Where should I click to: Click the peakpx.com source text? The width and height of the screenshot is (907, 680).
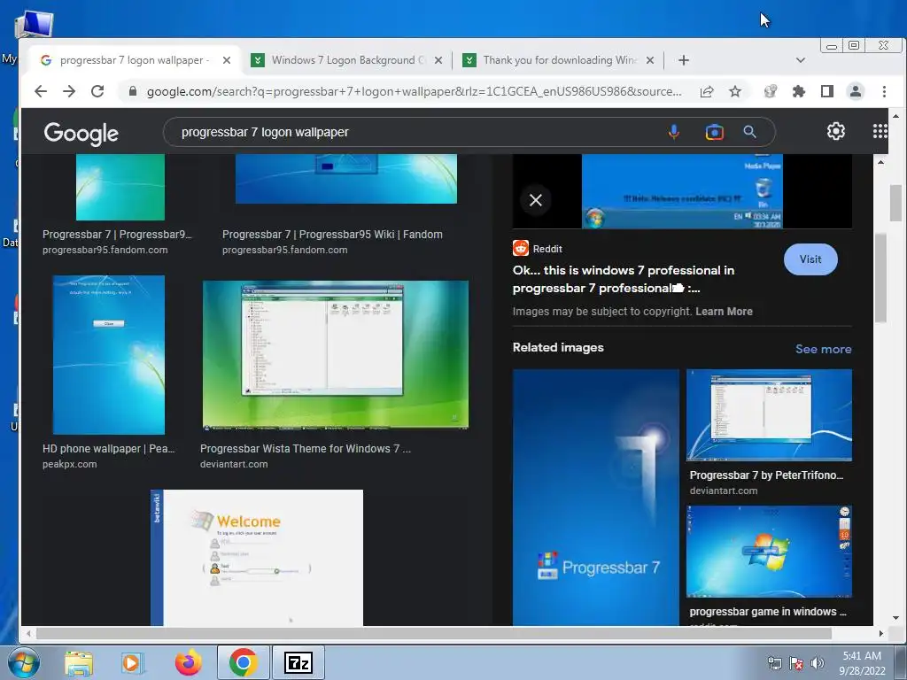(x=69, y=464)
